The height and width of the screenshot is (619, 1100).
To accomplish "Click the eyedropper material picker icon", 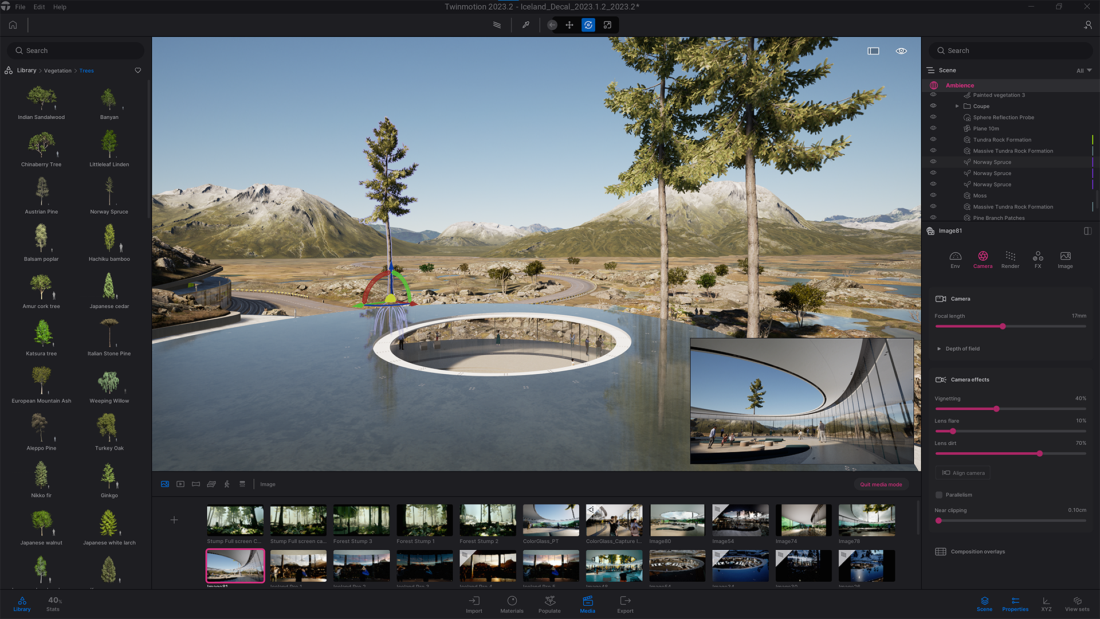I will click(x=525, y=25).
